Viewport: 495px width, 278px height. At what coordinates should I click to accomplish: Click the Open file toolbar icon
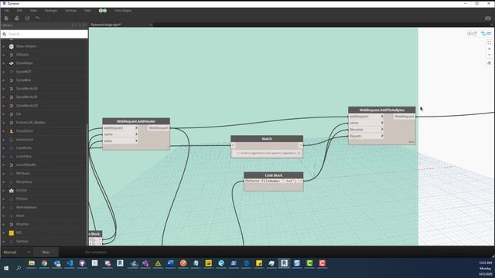click(x=17, y=19)
